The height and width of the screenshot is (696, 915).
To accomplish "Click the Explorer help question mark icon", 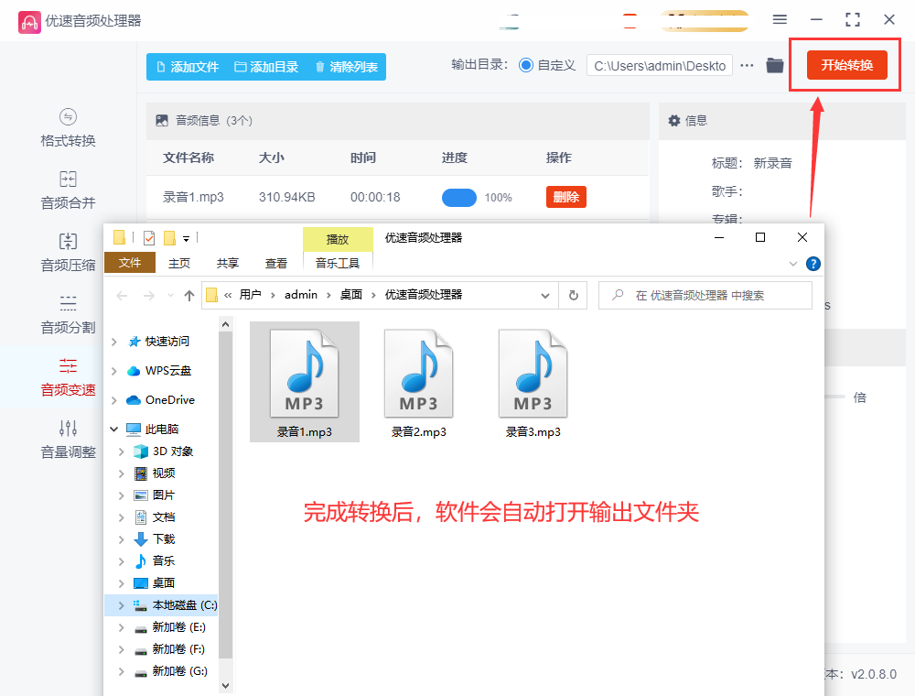I will 813,264.
